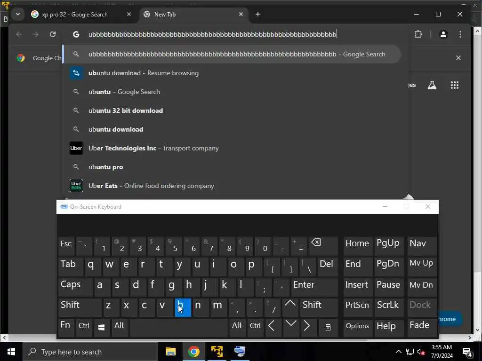This screenshot has width=482, height=361.
Task: Show hidden system tray icons chevron
Action: click(x=398, y=352)
